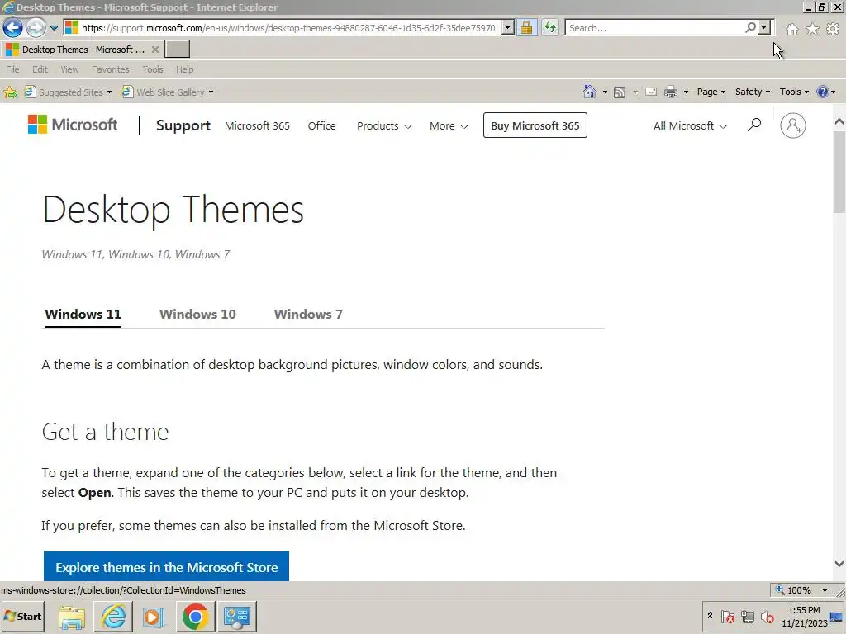Image resolution: width=846 pixels, height=634 pixels.
Task: Click the browser Forward arrow button
Action: coord(36,27)
